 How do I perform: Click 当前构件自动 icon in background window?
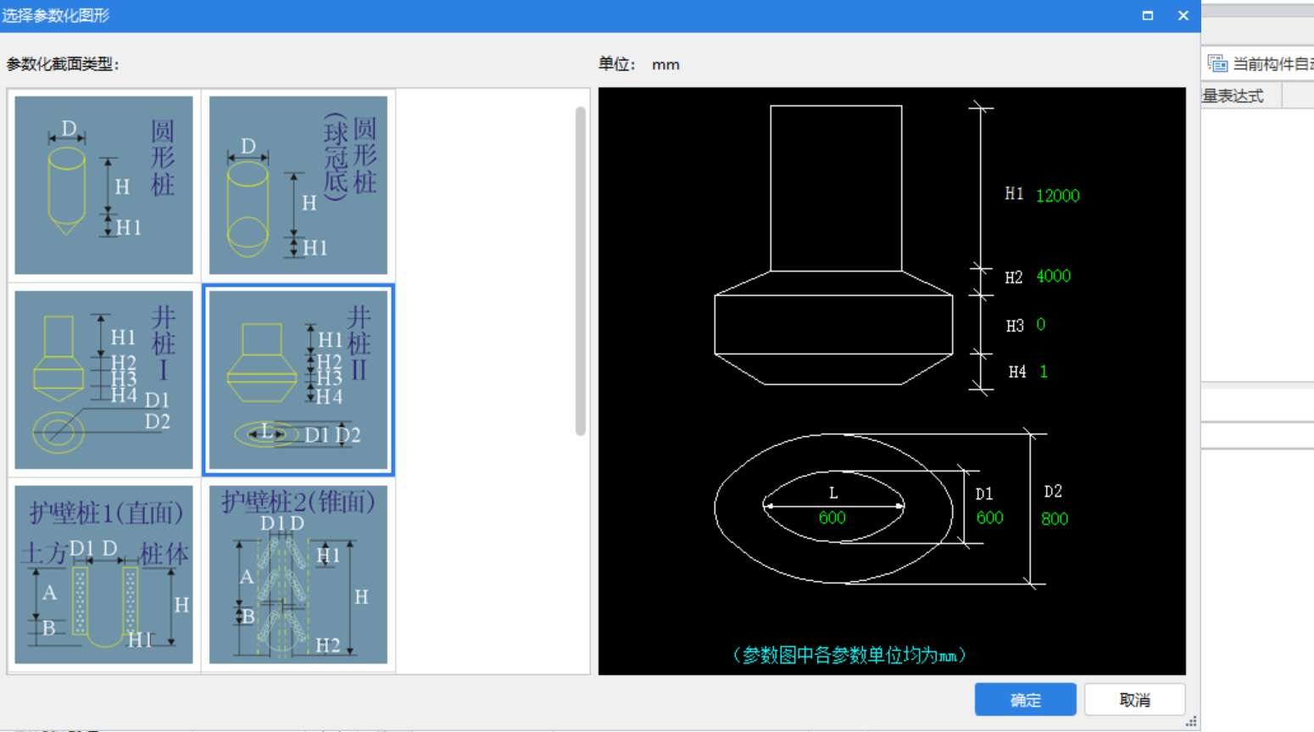tap(1217, 64)
